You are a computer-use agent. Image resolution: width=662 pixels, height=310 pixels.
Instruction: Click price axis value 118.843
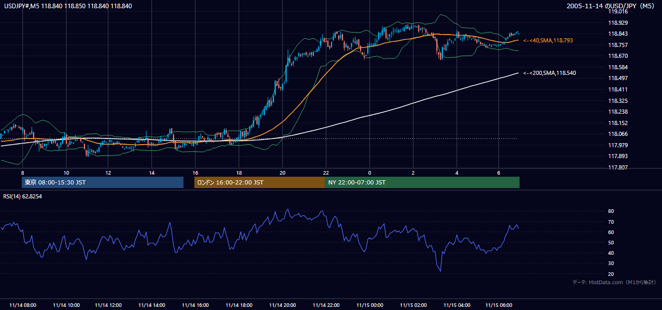pos(618,34)
